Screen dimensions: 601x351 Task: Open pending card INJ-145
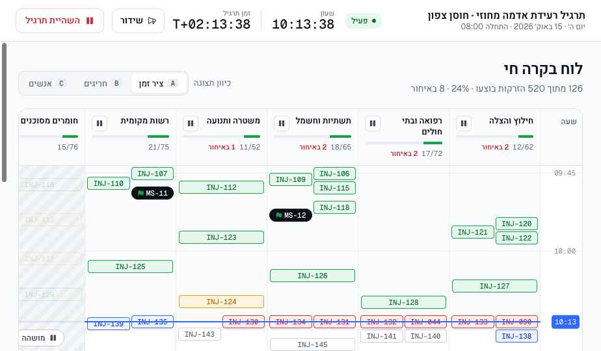click(x=312, y=344)
